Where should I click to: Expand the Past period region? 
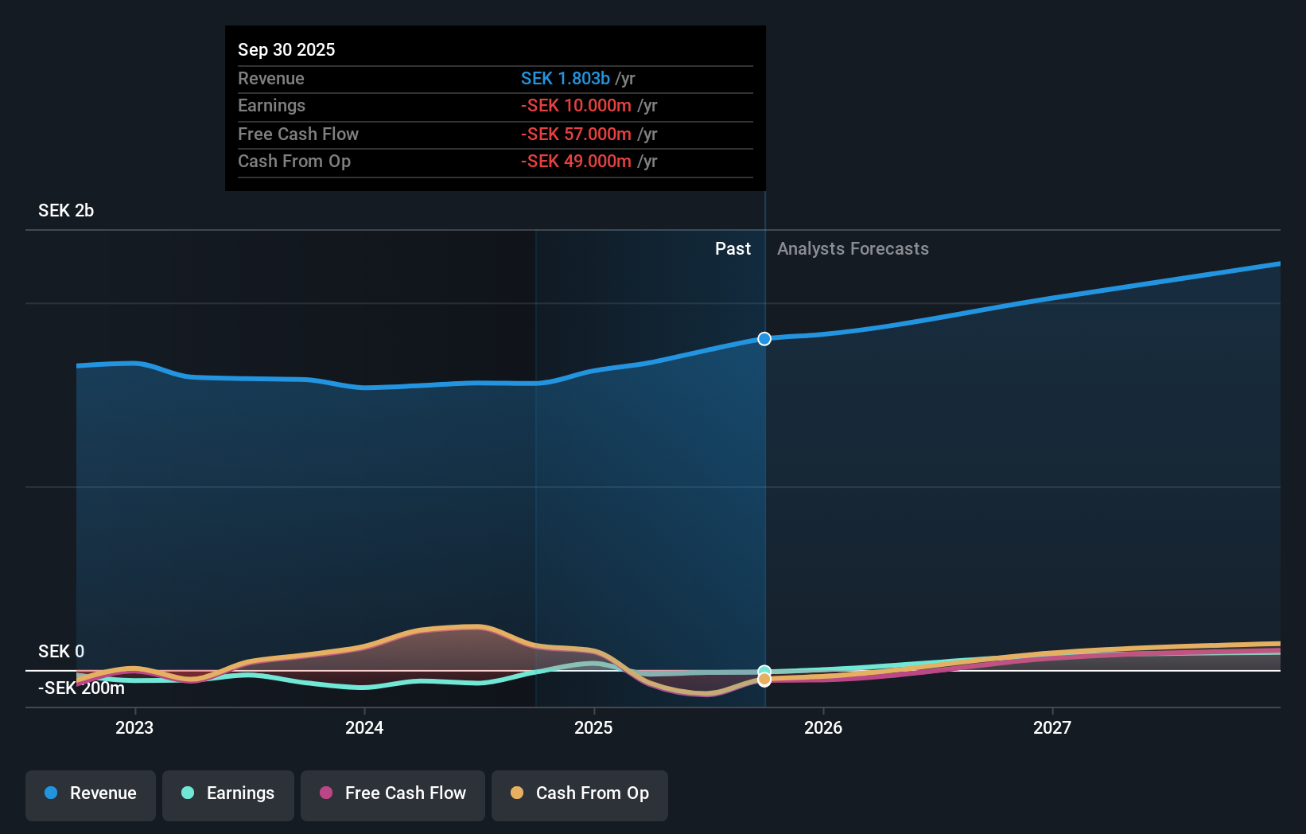tap(733, 248)
